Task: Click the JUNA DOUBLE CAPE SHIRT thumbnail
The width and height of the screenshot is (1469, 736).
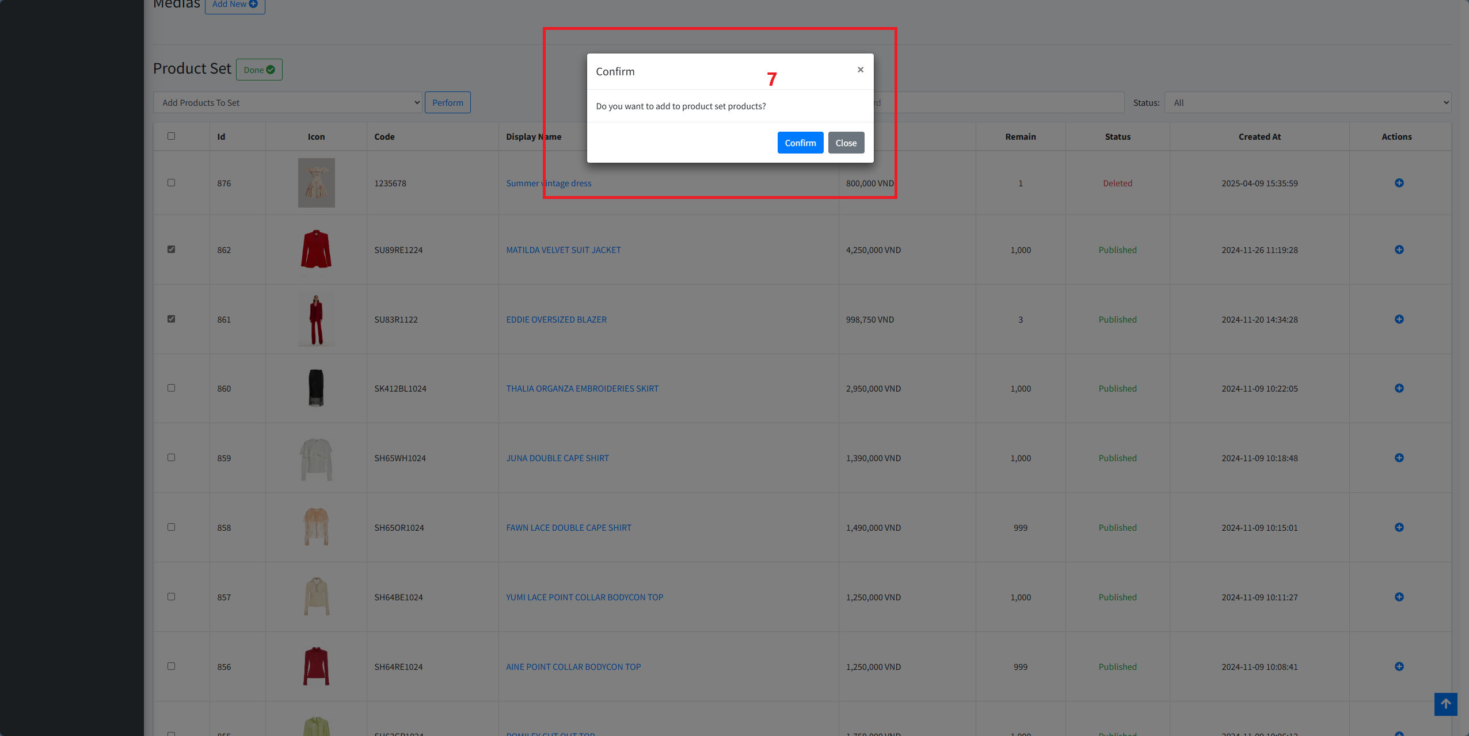Action: [316, 458]
